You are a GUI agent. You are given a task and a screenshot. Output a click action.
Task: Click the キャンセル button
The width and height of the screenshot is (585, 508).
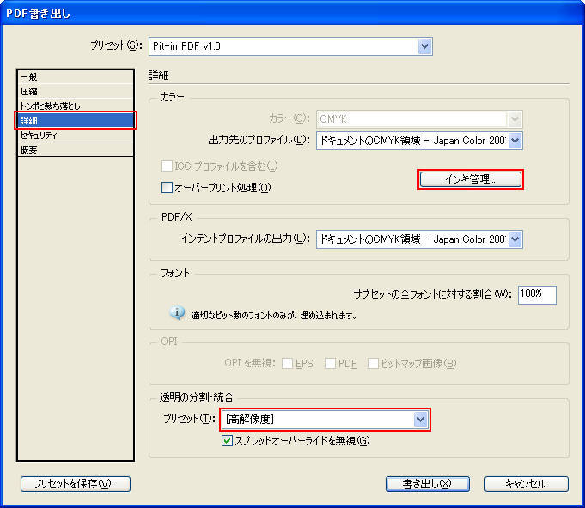526,484
